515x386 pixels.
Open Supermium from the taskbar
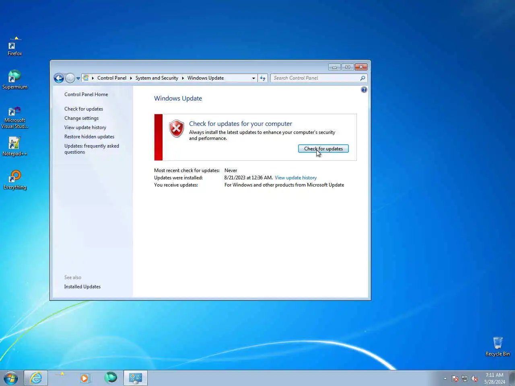[111, 378]
